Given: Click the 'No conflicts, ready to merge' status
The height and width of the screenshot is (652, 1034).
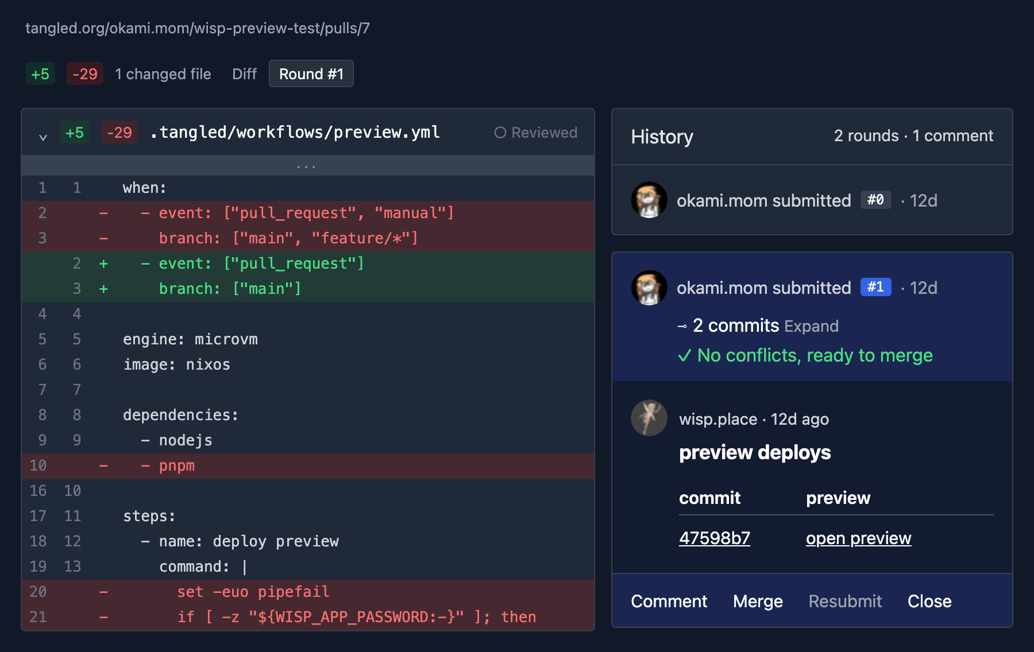Looking at the screenshot, I should coord(805,355).
